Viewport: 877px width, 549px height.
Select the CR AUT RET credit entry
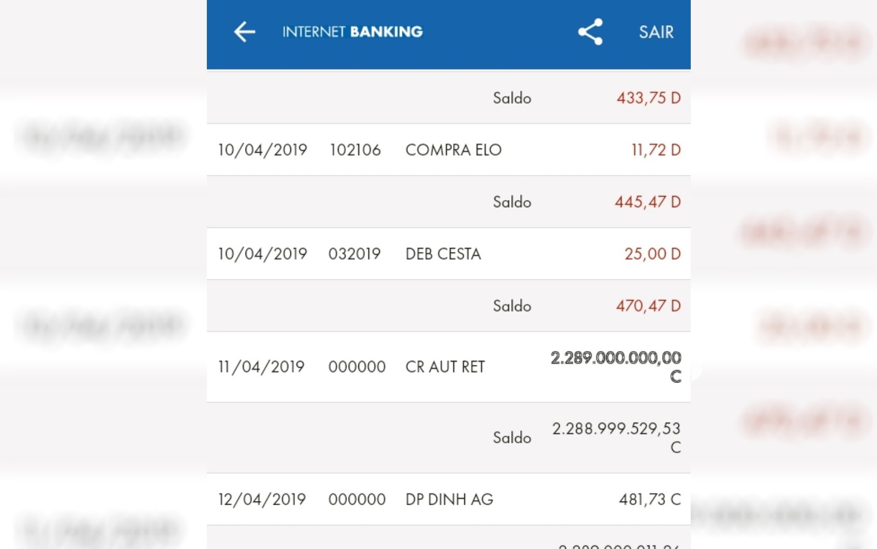coord(444,367)
